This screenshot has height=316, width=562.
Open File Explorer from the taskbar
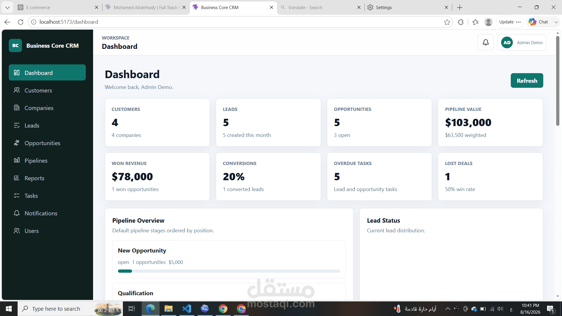(x=168, y=309)
